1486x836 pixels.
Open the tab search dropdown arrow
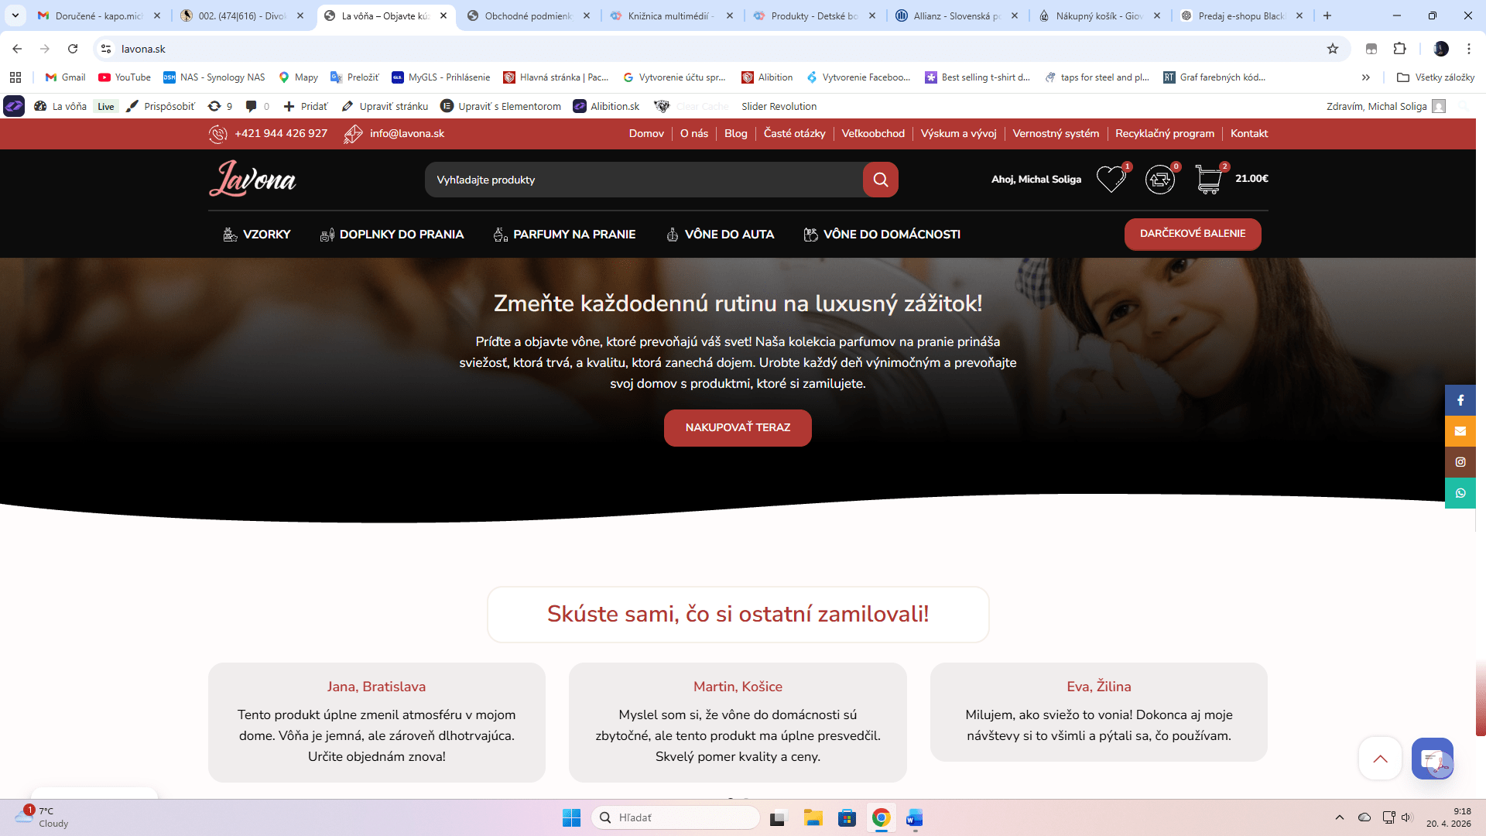coord(15,15)
